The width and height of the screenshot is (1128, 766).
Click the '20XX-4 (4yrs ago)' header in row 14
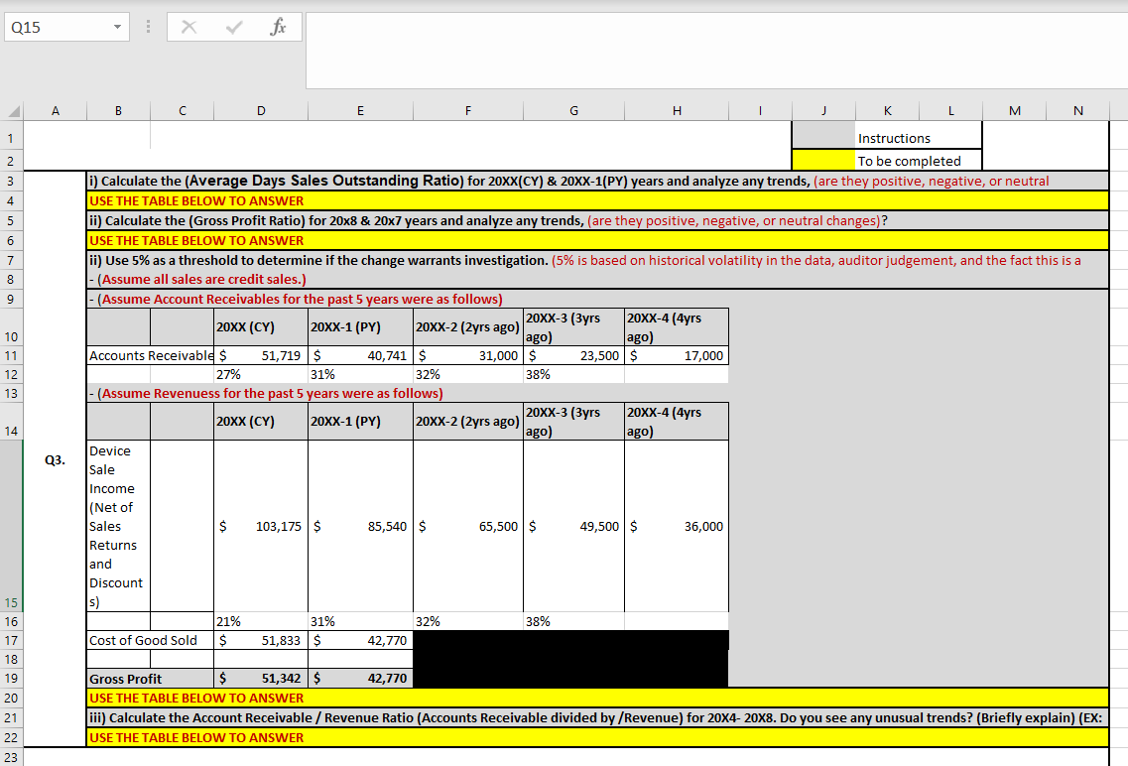tap(677, 422)
